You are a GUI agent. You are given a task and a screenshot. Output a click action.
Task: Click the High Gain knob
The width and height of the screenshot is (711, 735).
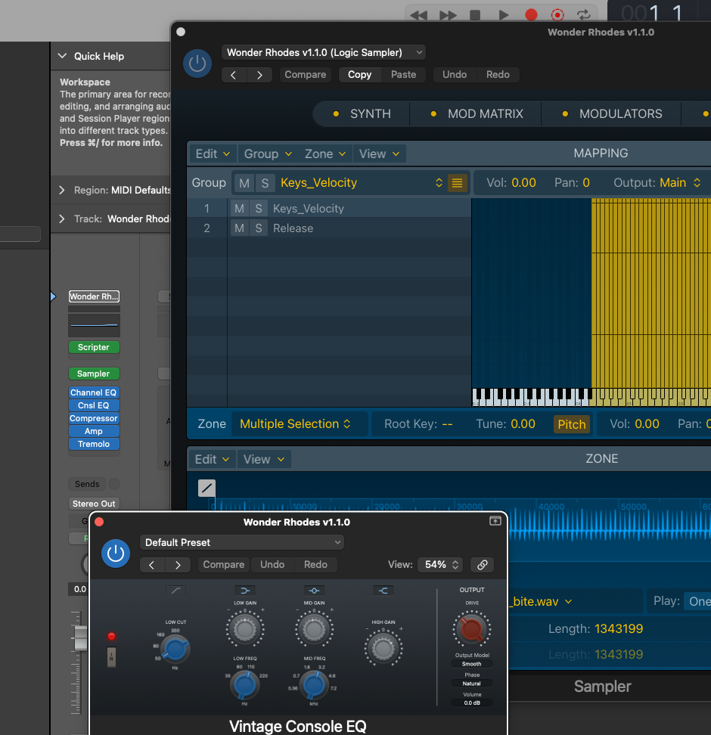coord(383,649)
